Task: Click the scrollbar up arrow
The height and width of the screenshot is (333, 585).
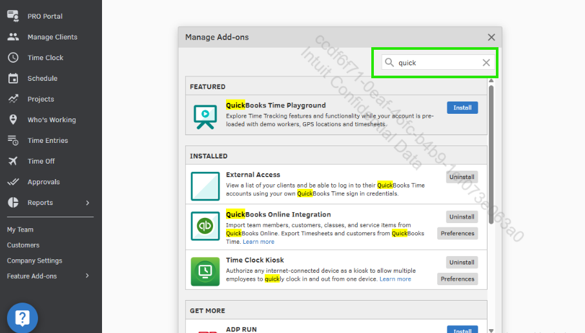Action: [491, 81]
